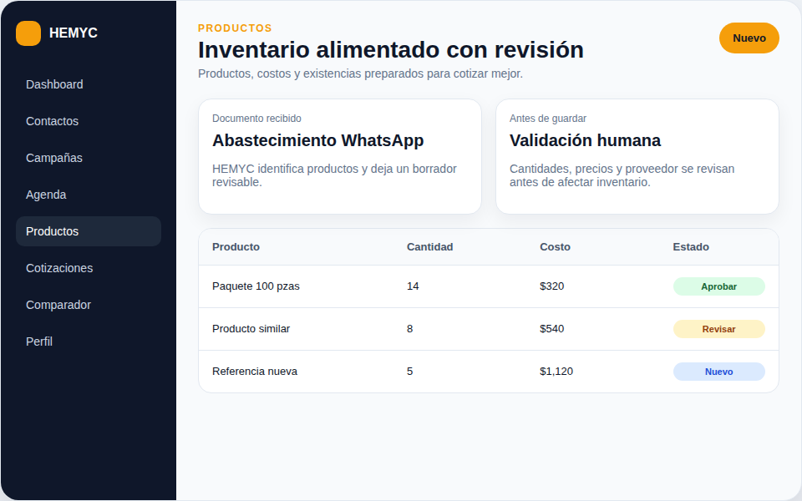This screenshot has width=802, height=501.
Task: Click the $1,120 cost cell
Action: point(556,371)
